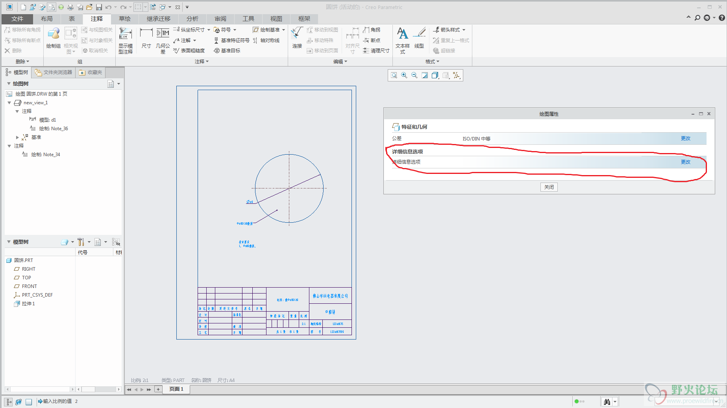This screenshot has height=408, width=727.
Task: Insert a Datum Target (基准目标)
Action: (x=227, y=51)
